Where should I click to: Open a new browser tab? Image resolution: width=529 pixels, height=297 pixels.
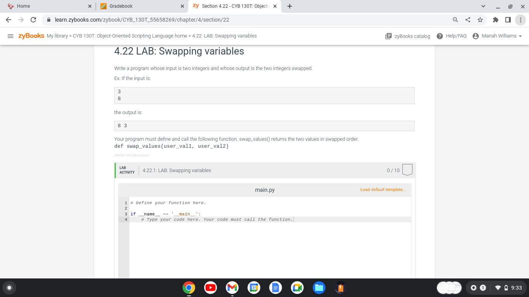click(x=289, y=6)
